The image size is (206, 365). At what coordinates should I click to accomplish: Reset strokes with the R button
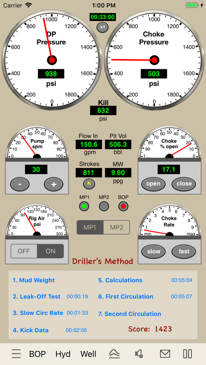[x=89, y=184]
